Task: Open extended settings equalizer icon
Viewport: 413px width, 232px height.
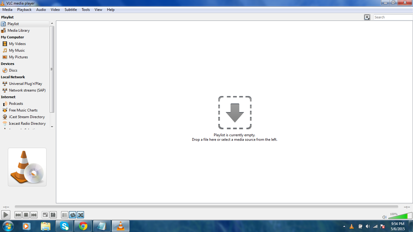Action: click(x=53, y=215)
